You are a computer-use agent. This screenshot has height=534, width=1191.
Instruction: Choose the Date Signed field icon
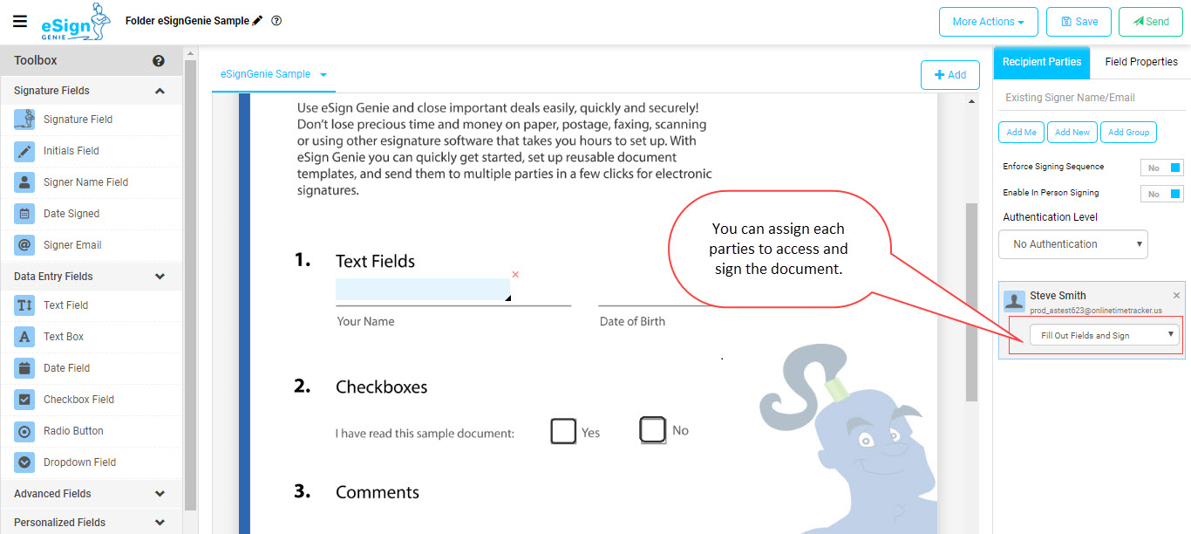[24, 214]
